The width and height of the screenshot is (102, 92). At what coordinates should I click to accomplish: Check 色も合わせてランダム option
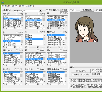pos(72,75)
